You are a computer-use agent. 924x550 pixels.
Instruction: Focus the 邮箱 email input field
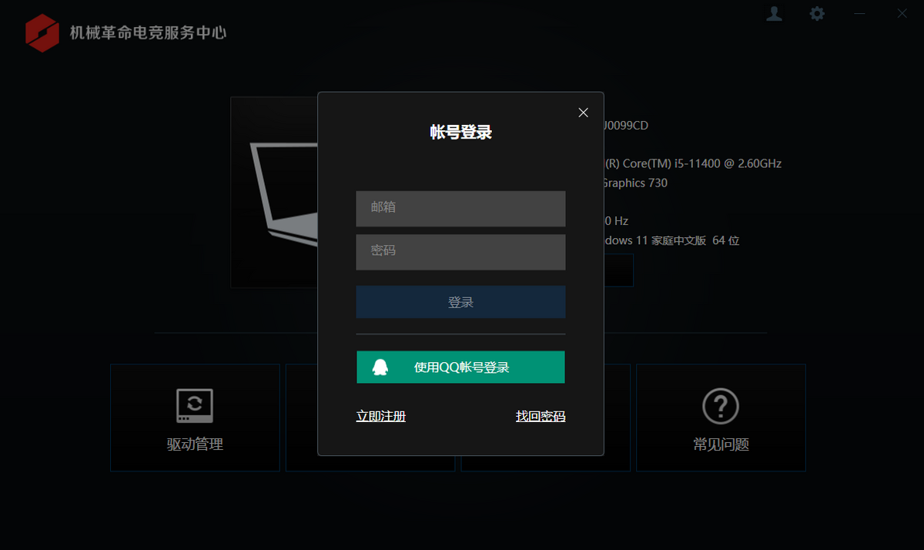460,208
